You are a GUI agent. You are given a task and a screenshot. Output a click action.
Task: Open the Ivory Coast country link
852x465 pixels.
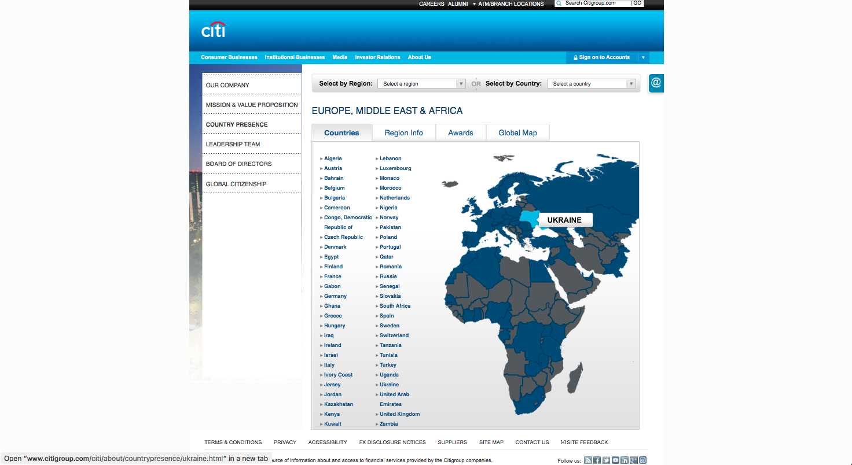[338, 375]
